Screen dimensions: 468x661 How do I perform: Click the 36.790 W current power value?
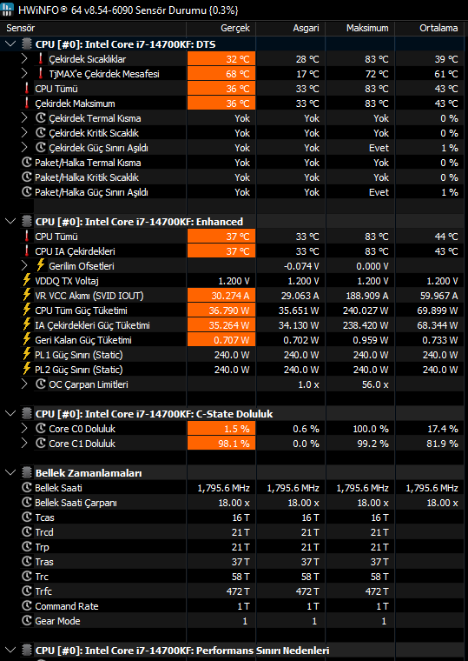(x=229, y=310)
